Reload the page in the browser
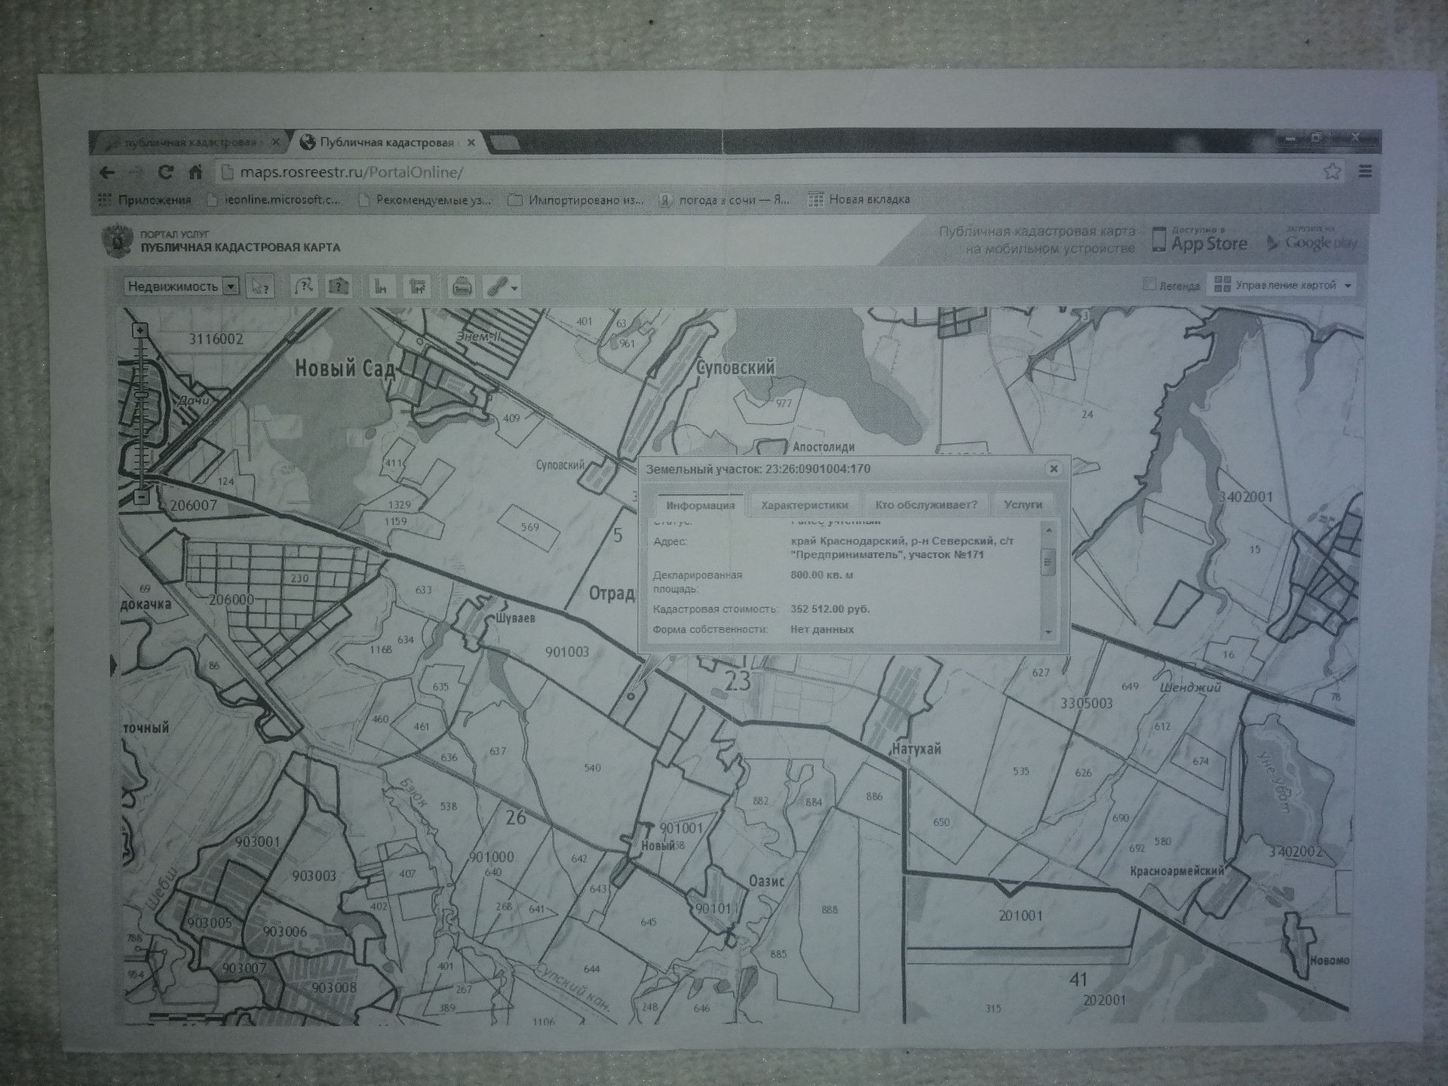1448x1086 pixels. point(165,172)
